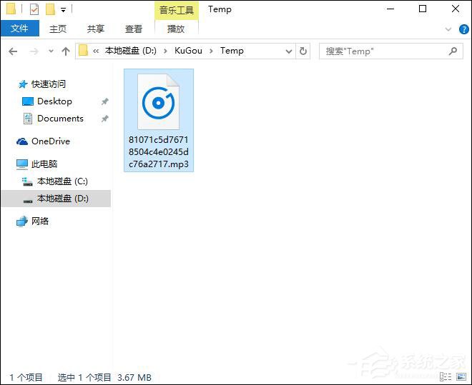Click the pin icon beside Desktop
The image size is (472, 385).
[x=104, y=101]
